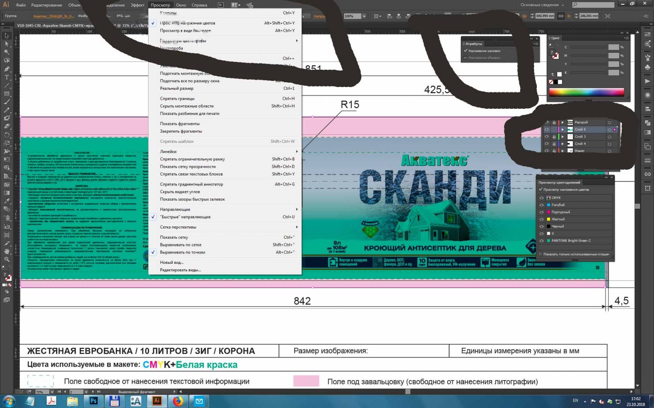
Task: Select the Pen tool
Action: point(7,69)
